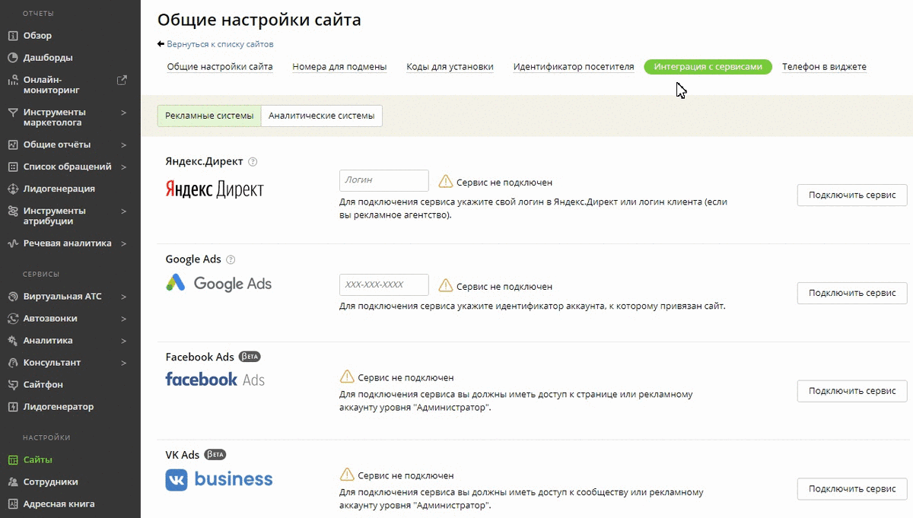
Task: Open Дашборды in the sidebar
Action: (x=48, y=58)
